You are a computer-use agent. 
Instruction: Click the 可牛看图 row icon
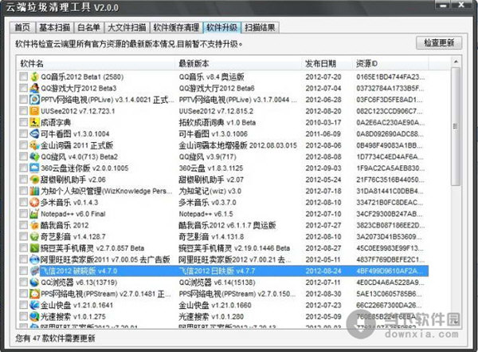point(34,134)
